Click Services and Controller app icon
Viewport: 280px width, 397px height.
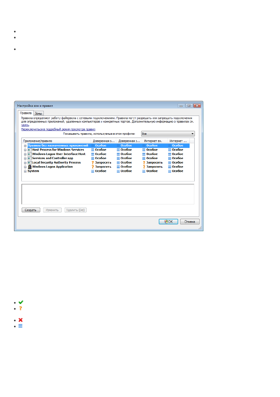click(x=30, y=158)
